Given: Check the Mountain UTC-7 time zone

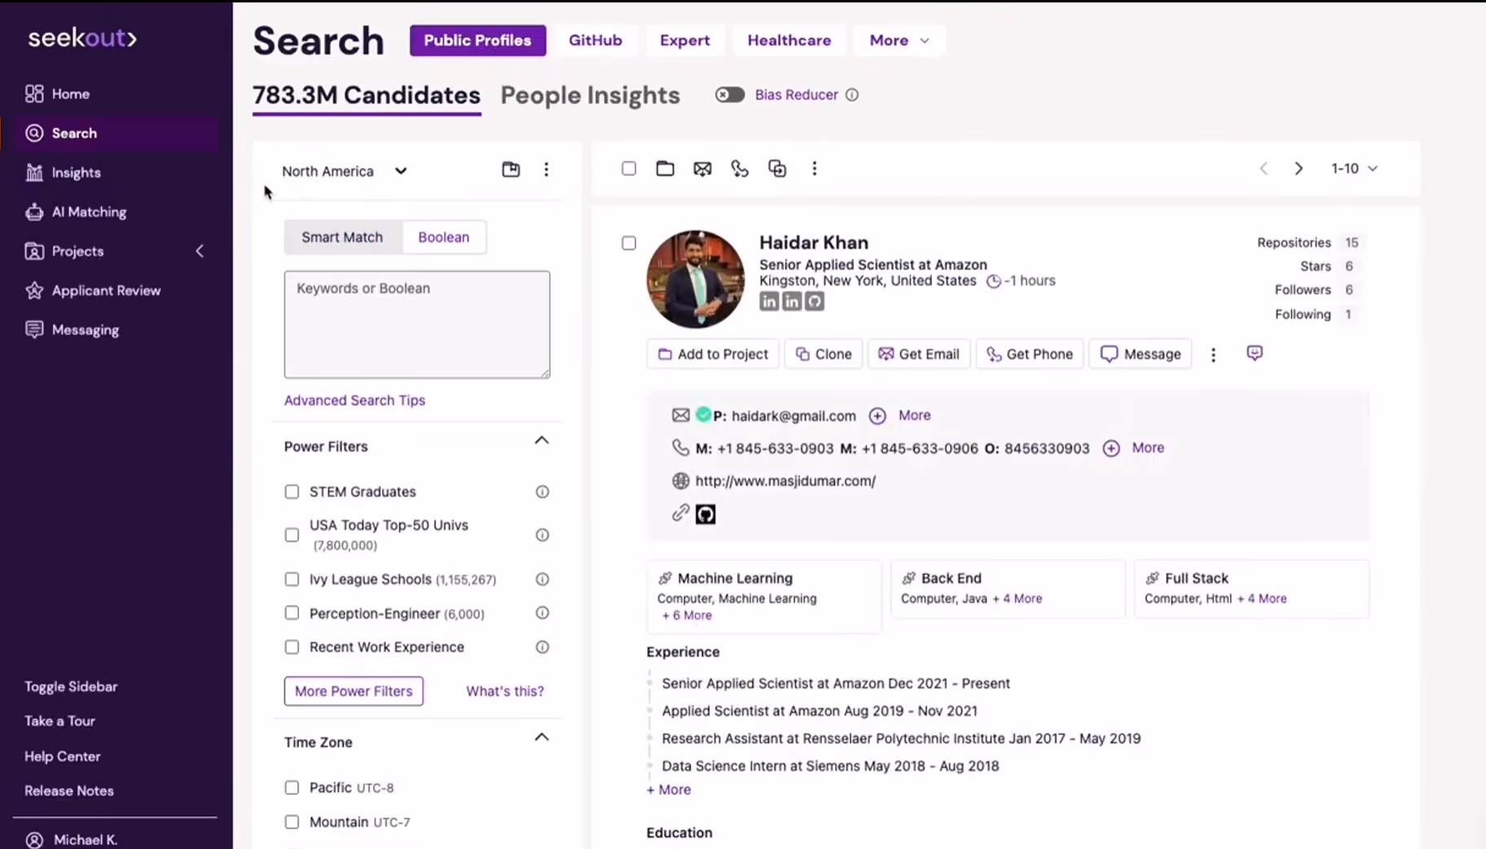Looking at the screenshot, I should tap(292, 822).
